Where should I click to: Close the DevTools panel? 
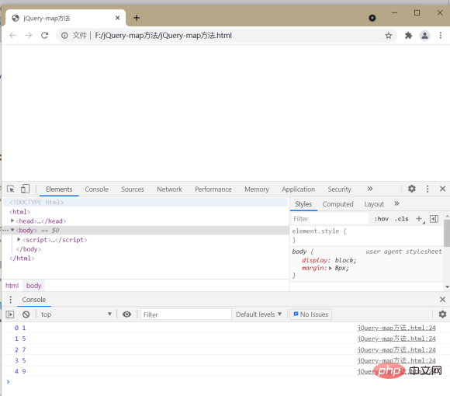coord(442,189)
